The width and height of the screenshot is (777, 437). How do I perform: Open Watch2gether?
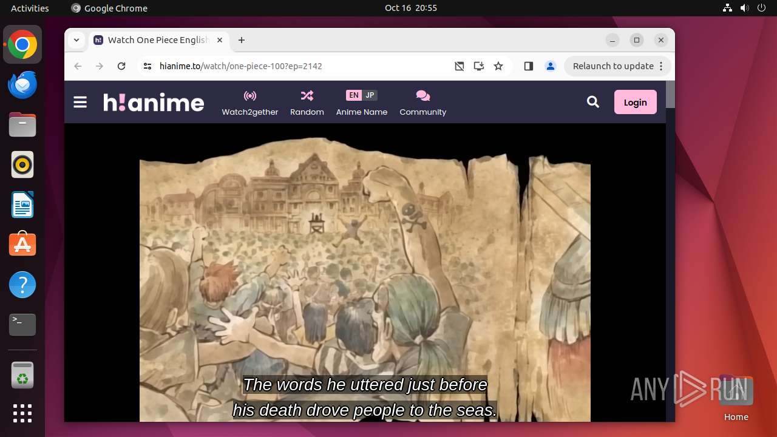click(x=250, y=103)
